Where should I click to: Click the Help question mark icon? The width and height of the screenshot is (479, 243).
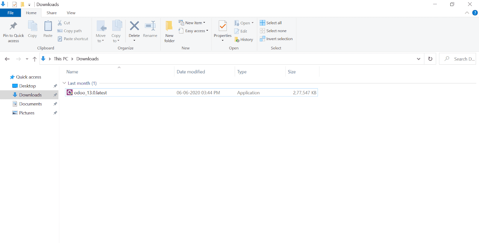click(475, 13)
